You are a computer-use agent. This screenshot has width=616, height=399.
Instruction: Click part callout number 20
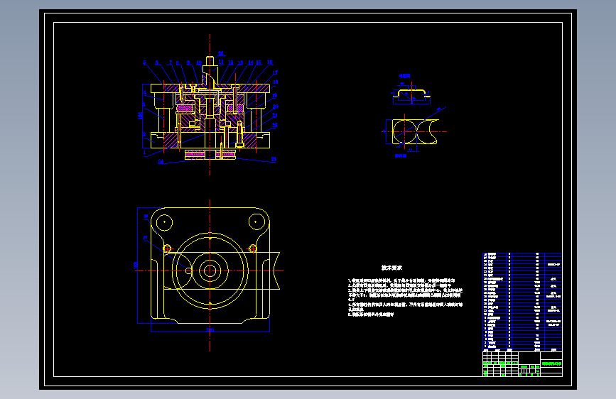click(x=276, y=106)
